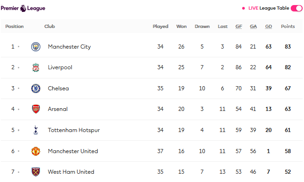Open the Manchester City club link
Viewport: 304px width, 182px height.
(x=69, y=47)
